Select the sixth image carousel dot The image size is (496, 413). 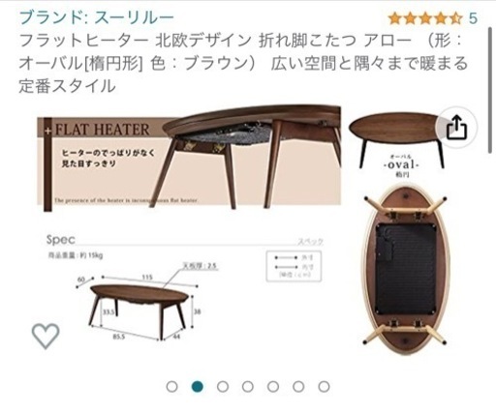tap(298, 386)
